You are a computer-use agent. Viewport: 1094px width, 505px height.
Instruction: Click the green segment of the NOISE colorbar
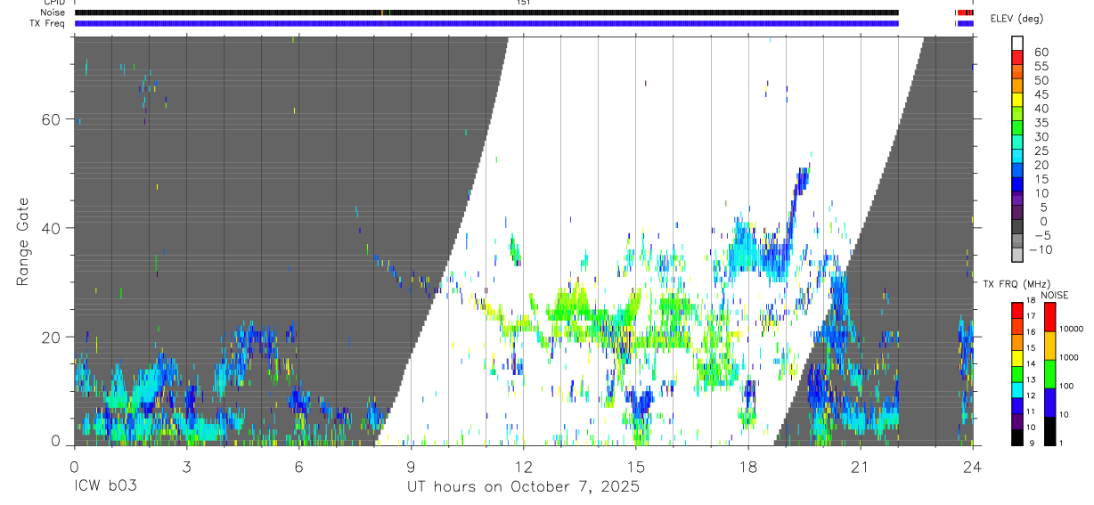(x=1049, y=374)
